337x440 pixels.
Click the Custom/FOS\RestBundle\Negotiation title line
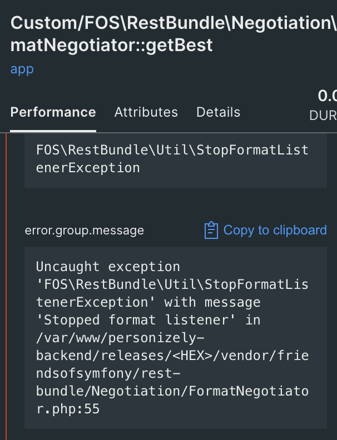pyautogui.click(x=174, y=23)
